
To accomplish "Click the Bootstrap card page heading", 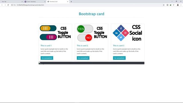I will (91, 14).
